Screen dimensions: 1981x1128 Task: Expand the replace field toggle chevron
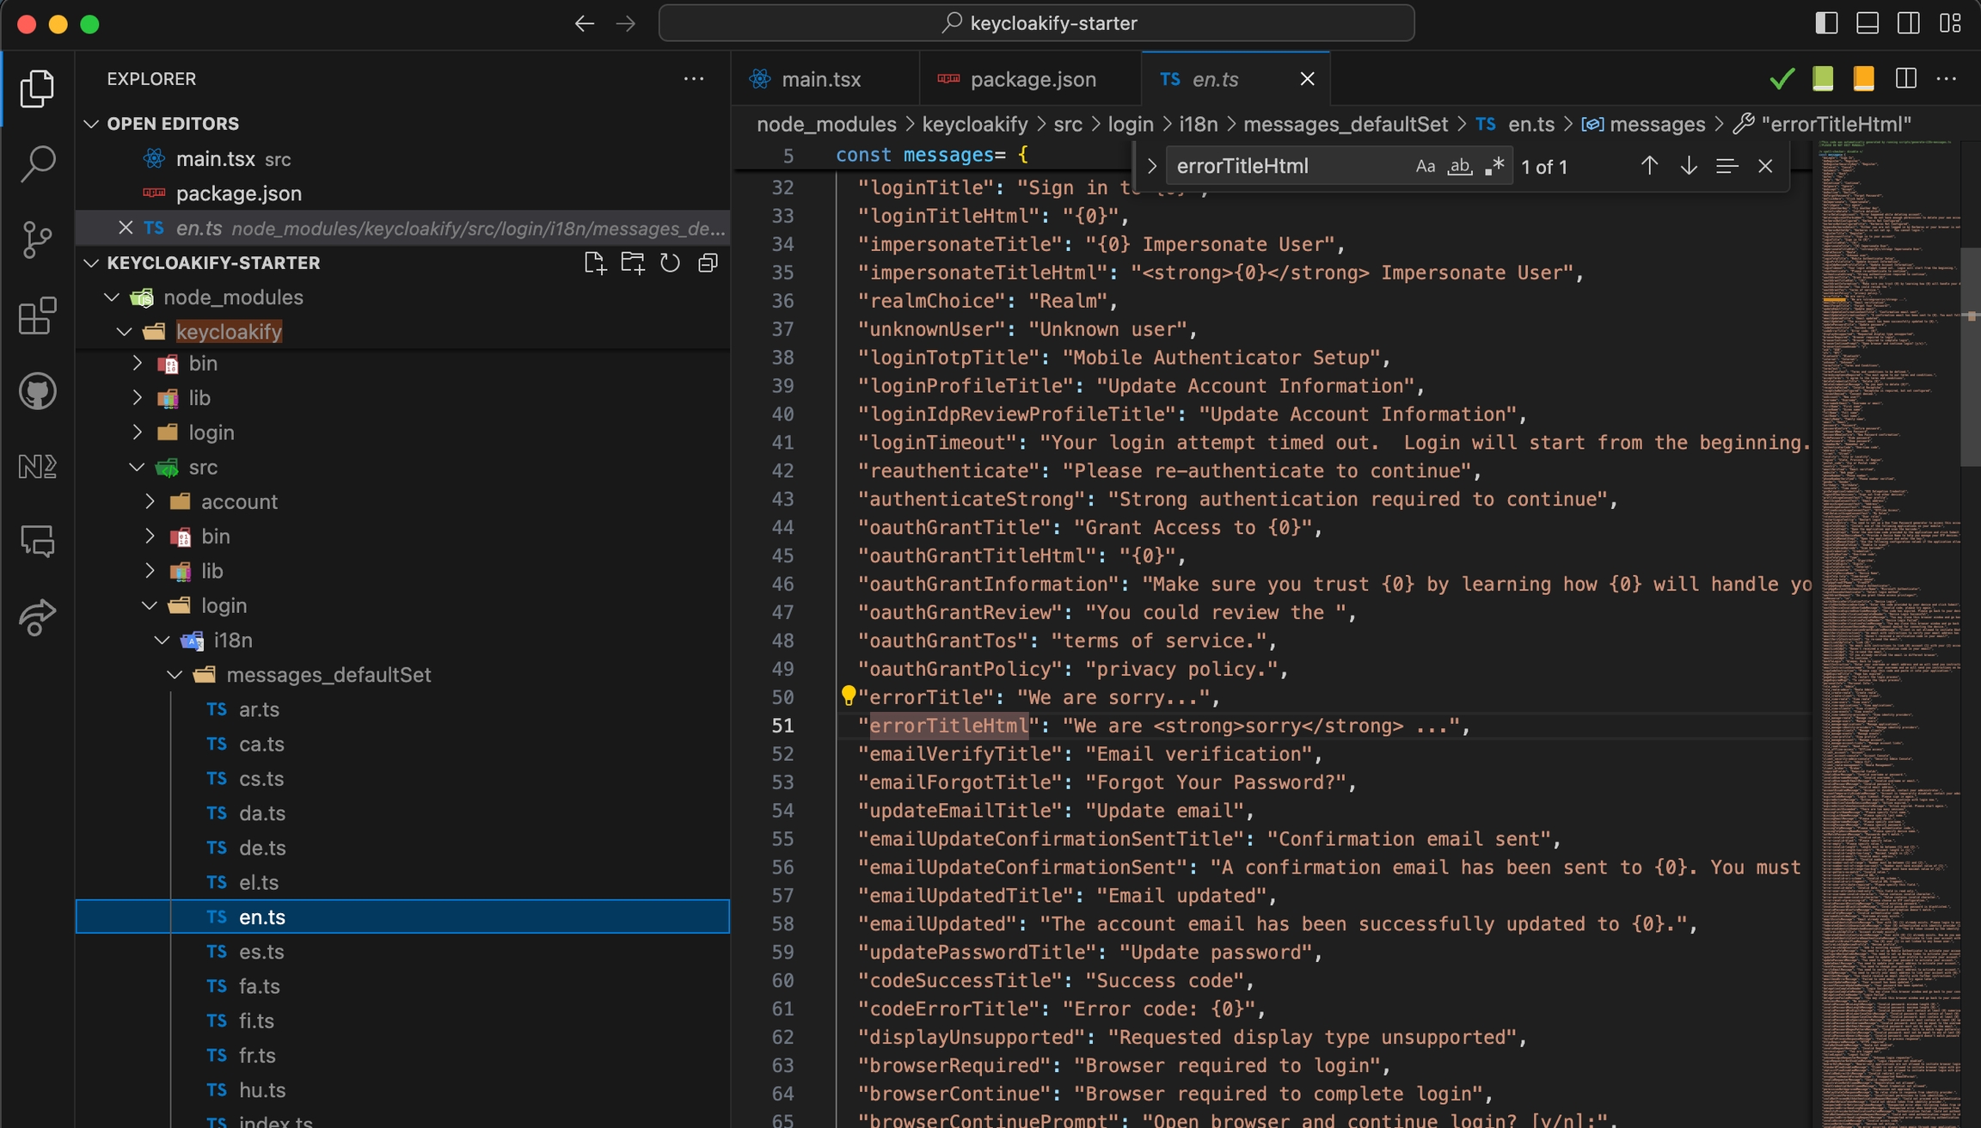1152,167
